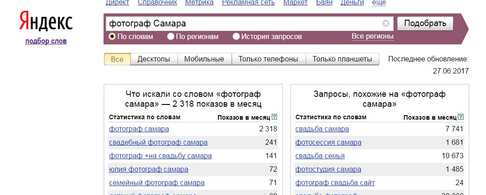This screenshot has width=486, height=195.
Task: Open help icon beside left Показов в месяц
Action: (x=274, y=117)
